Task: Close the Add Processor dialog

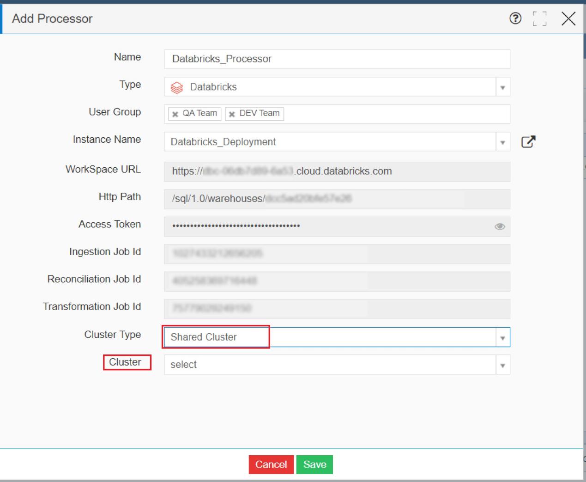Action: tap(568, 19)
